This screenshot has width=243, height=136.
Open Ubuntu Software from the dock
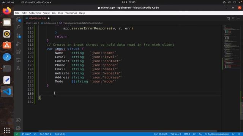coord(7,45)
